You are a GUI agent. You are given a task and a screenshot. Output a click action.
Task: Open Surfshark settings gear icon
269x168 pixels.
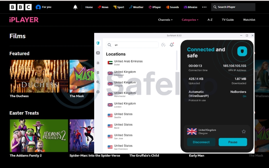click(98, 92)
